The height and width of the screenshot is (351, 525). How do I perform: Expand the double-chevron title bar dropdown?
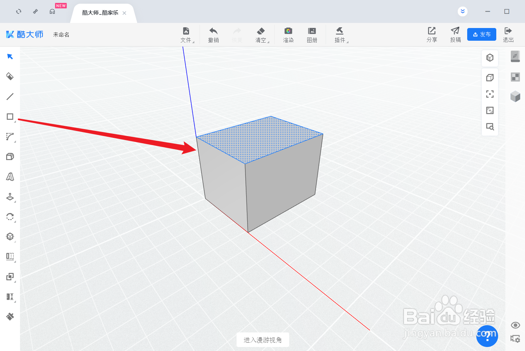[x=462, y=11]
